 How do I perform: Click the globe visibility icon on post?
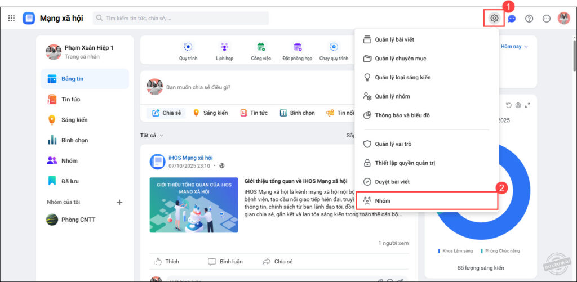point(221,166)
